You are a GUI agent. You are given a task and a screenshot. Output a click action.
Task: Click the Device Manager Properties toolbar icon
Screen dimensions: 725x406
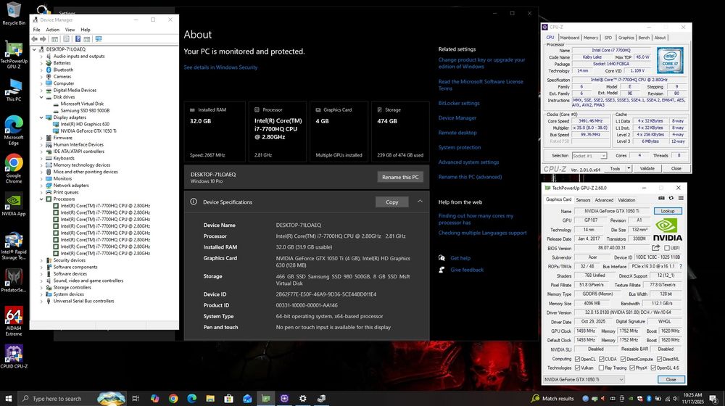[66, 39]
